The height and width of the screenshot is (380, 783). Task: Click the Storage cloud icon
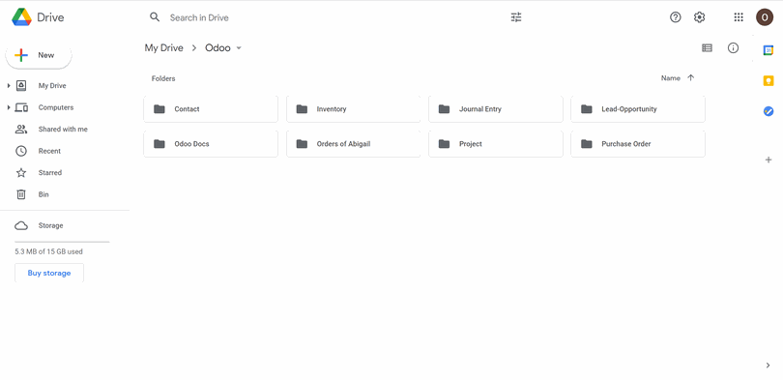coord(21,225)
